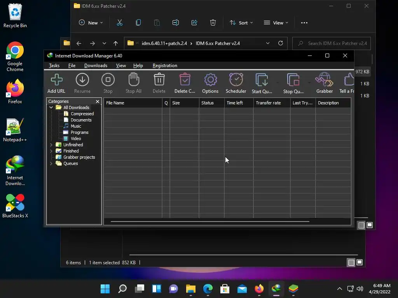Go forward in File Explorer
Screen dimensions: 398x298
pos(93,43)
